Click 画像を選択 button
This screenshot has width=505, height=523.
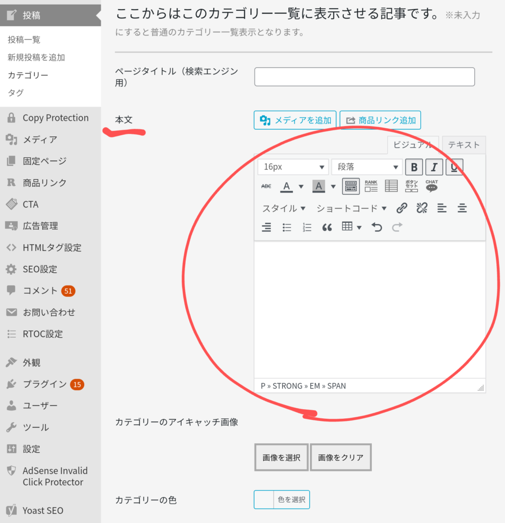coord(282,457)
